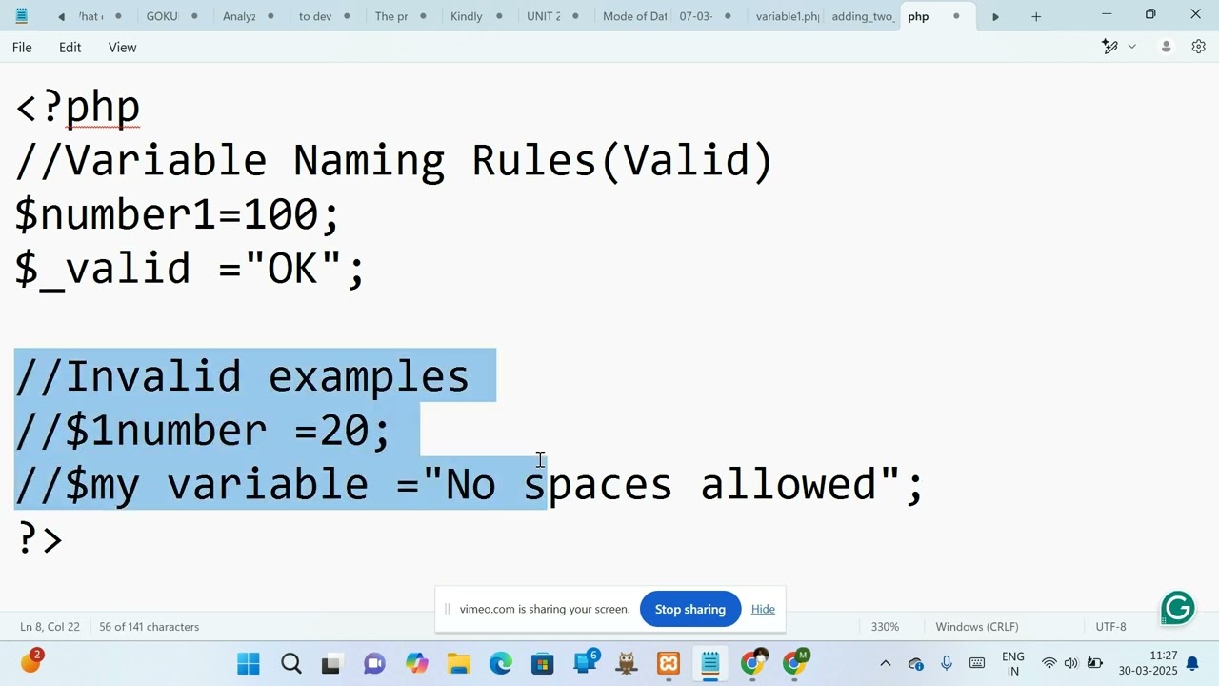Click the touch keyboard tray icon
The height and width of the screenshot is (686, 1219).
977,663
